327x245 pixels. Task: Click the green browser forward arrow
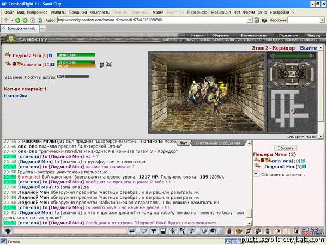click(x=25, y=20)
